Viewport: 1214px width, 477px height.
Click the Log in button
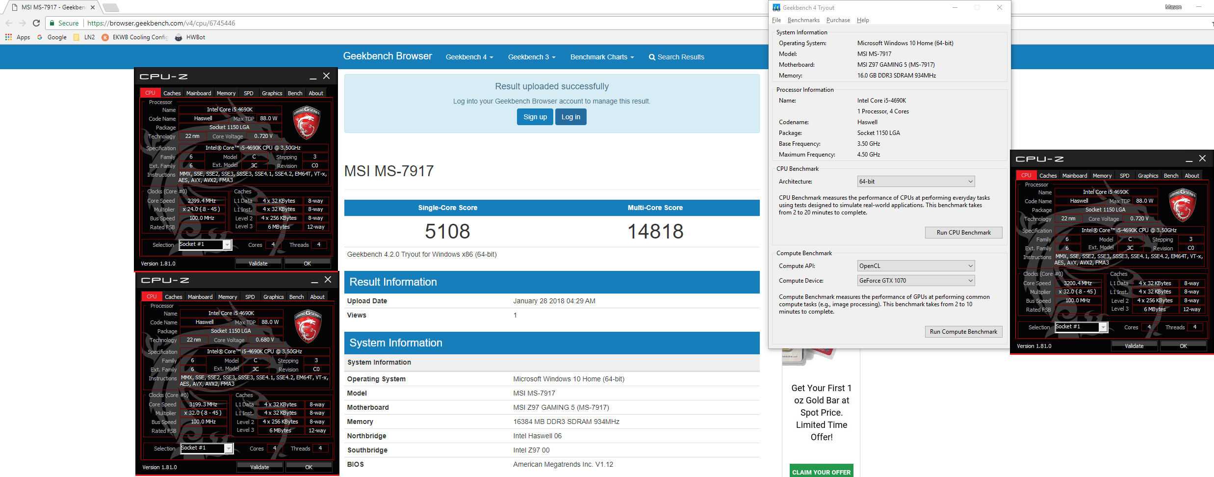(571, 117)
